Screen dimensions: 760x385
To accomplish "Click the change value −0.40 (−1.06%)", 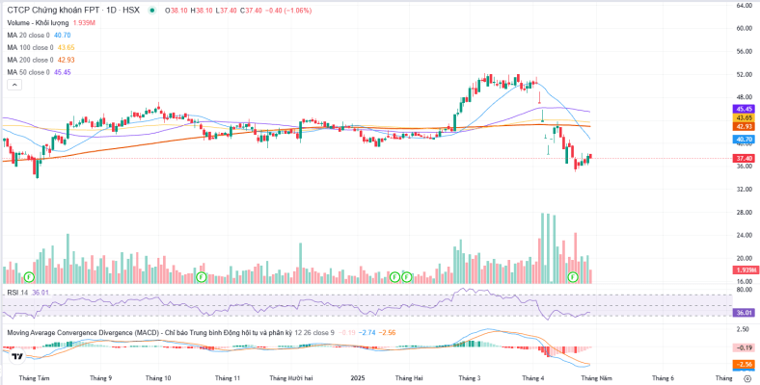I will coord(290,11).
